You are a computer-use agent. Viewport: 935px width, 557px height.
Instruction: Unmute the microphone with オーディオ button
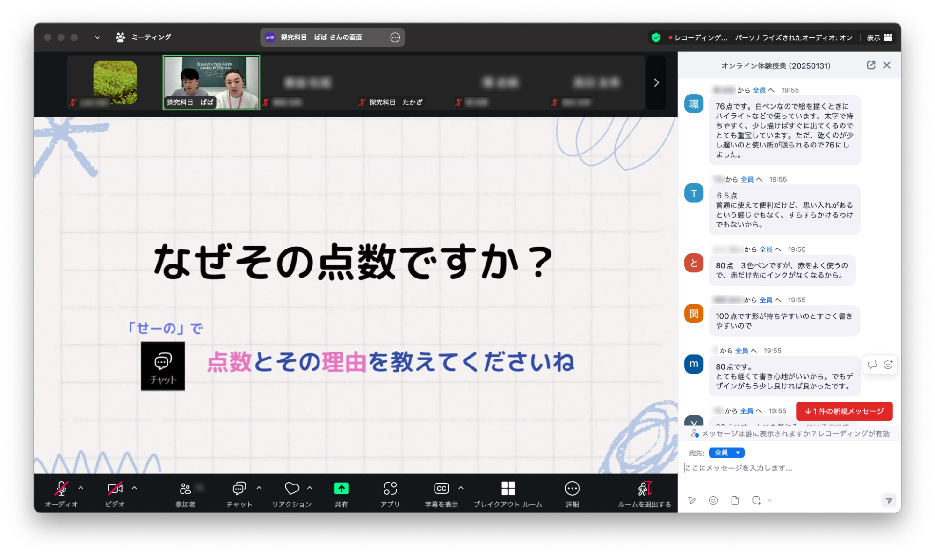point(61,494)
